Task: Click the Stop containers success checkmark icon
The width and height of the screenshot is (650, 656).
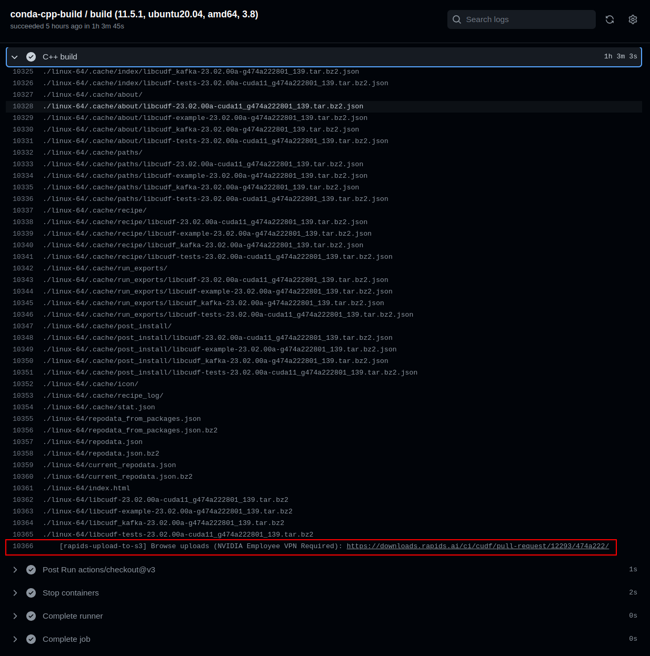Action: tap(31, 593)
